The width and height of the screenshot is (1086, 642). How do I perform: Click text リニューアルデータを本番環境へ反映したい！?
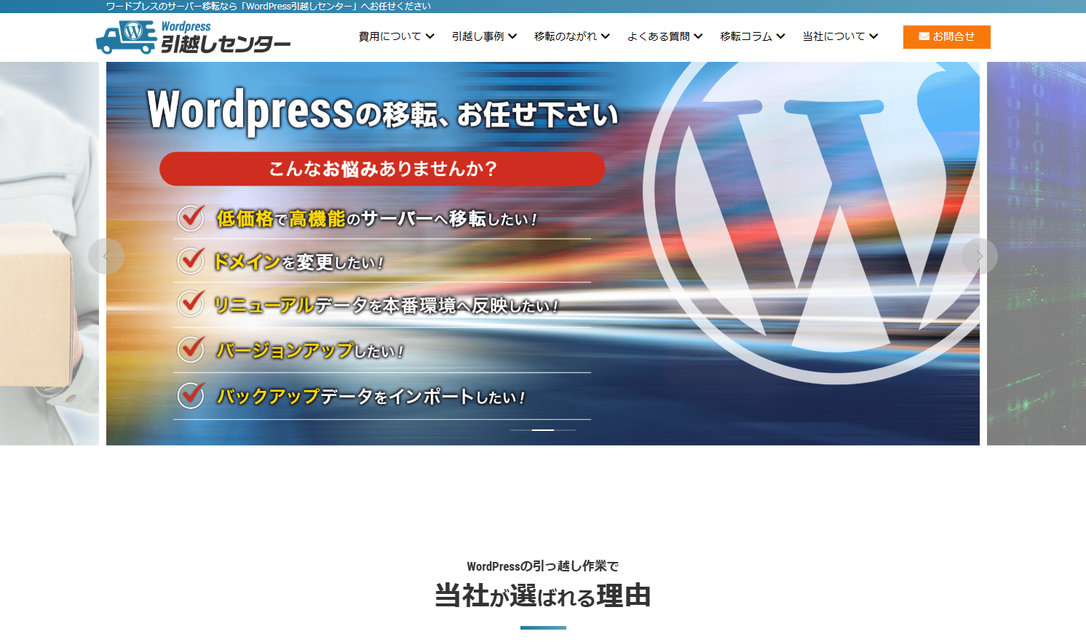[386, 305]
